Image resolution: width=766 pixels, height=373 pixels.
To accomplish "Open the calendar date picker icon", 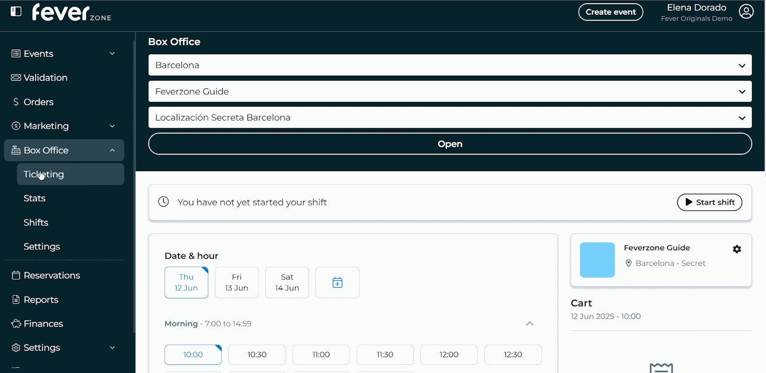I will click(x=338, y=283).
